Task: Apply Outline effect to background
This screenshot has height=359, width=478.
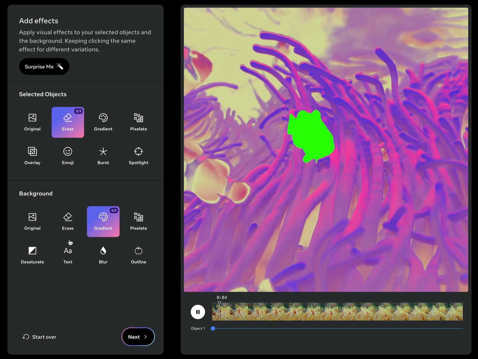Action: [x=138, y=255]
